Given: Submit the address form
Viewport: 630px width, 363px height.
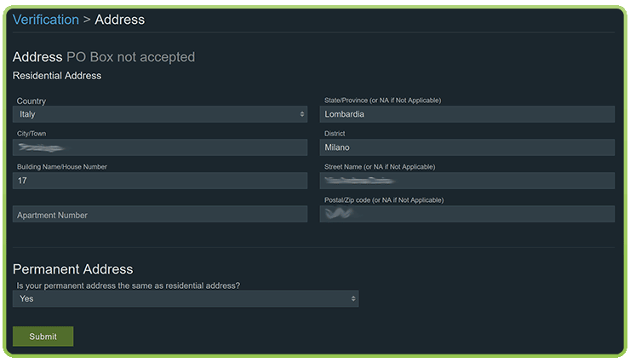Looking at the screenshot, I should pos(43,336).
